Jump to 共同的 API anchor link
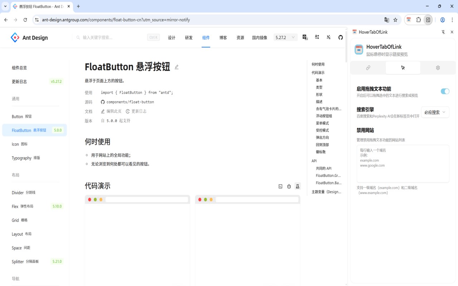This screenshot has height=286, width=458. pyautogui.click(x=323, y=168)
